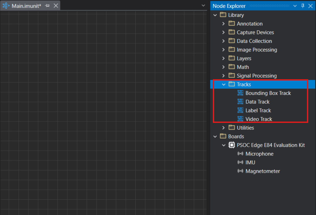Click the Label Track node icon
Image resolution: width=316 pixels, height=215 pixels.
coord(240,110)
